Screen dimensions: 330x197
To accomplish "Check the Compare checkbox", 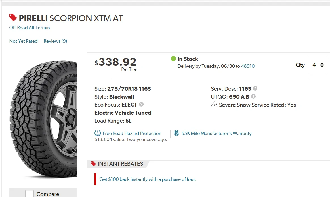I will (30, 194).
